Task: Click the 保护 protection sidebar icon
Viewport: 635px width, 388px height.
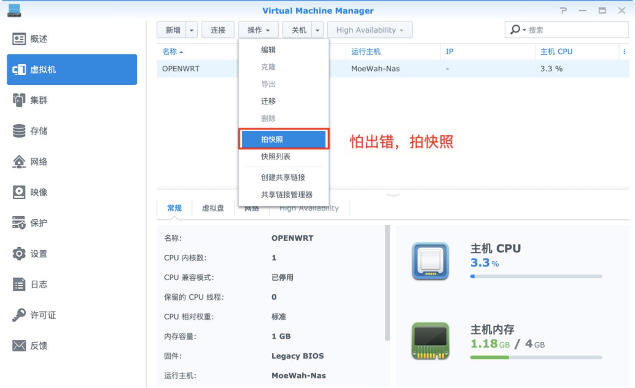Action: [x=19, y=223]
